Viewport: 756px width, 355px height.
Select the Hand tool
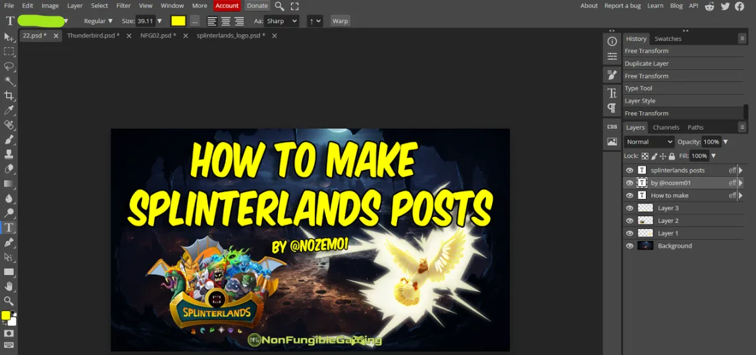9,286
